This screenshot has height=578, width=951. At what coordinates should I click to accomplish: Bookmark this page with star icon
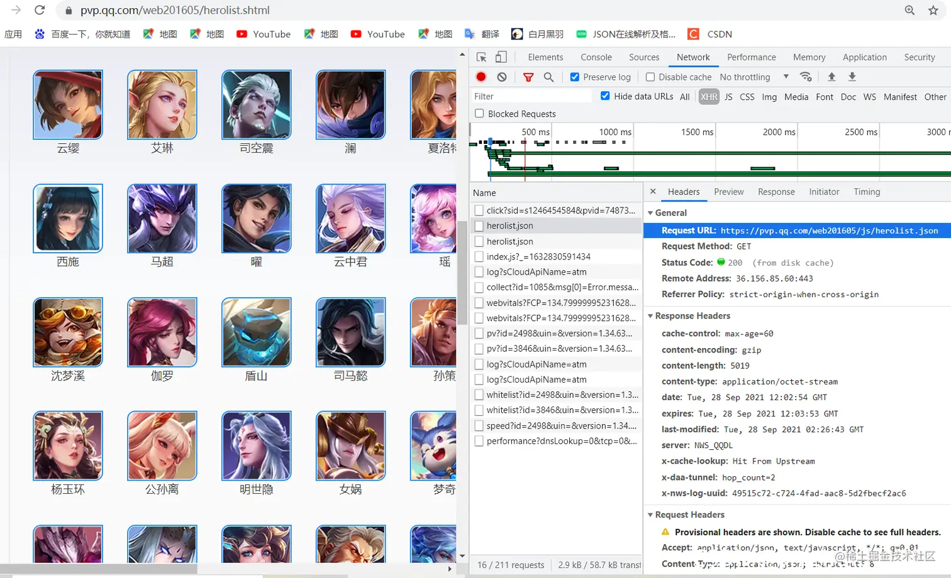point(933,10)
